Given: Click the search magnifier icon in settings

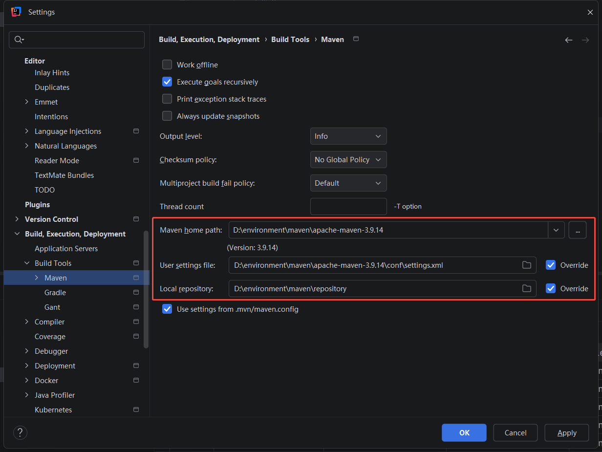Looking at the screenshot, I should click(19, 40).
